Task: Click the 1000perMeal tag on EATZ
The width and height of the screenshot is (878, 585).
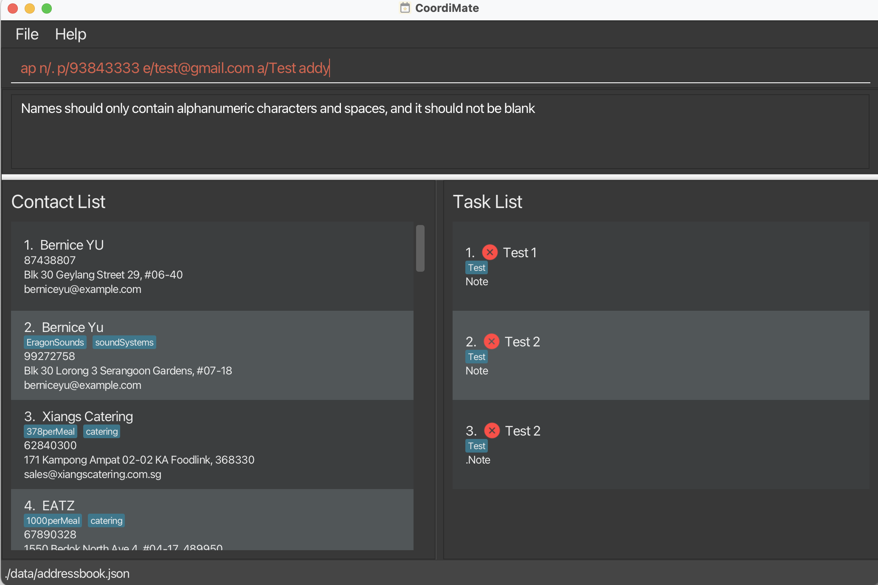Action: (x=53, y=520)
